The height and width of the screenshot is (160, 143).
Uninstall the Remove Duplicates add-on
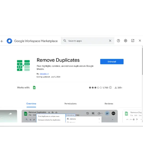[112, 62]
